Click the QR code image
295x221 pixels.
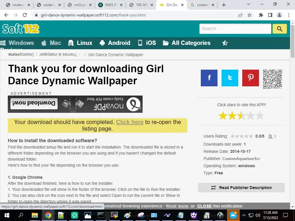(x=273, y=79)
